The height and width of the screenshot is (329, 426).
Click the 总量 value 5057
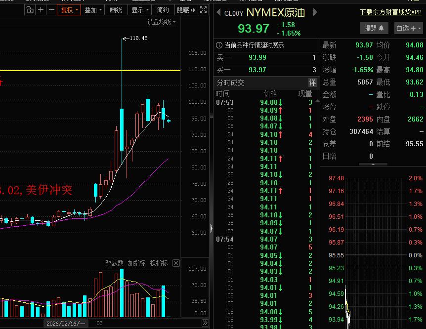[365, 82]
